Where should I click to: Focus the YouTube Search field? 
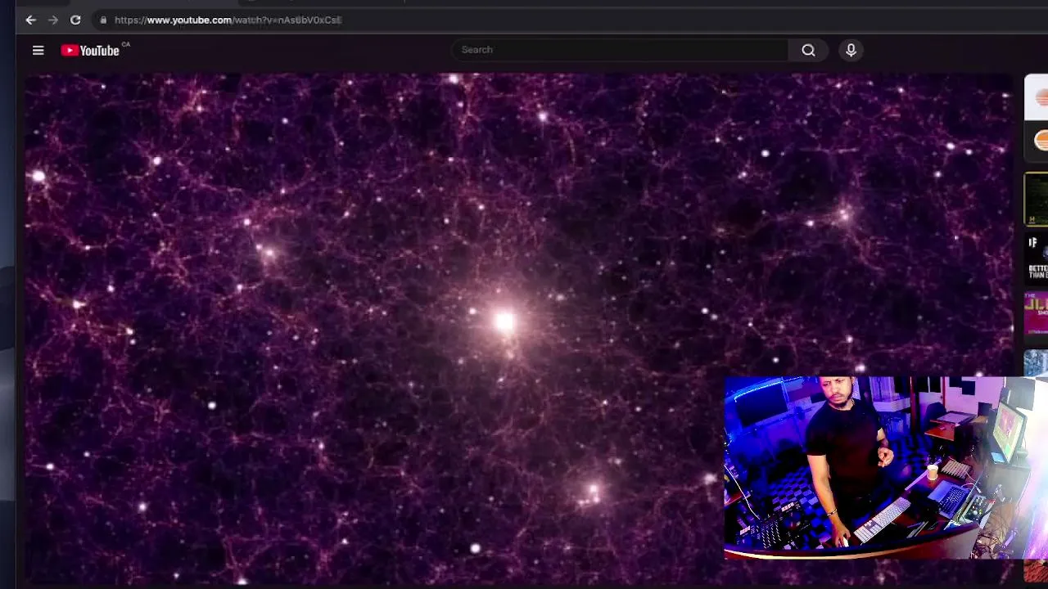pos(620,50)
